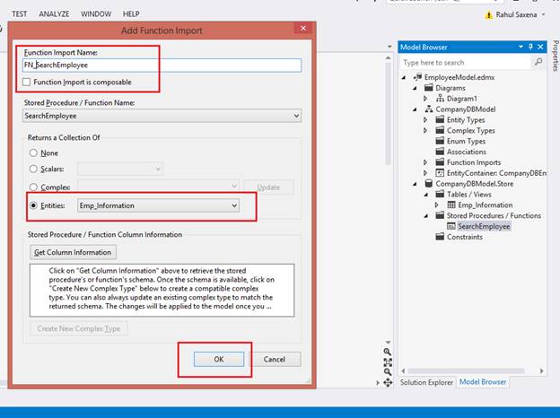This screenshot has width=560, height=418.
Task: Click the zoom to fit diagram icon
Action: [388, 362]
